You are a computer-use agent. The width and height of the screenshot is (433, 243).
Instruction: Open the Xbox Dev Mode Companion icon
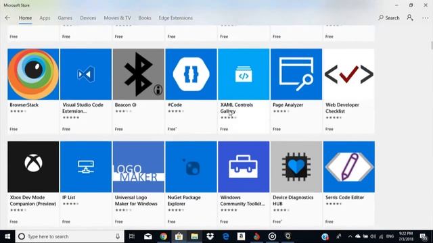[33, 167]
